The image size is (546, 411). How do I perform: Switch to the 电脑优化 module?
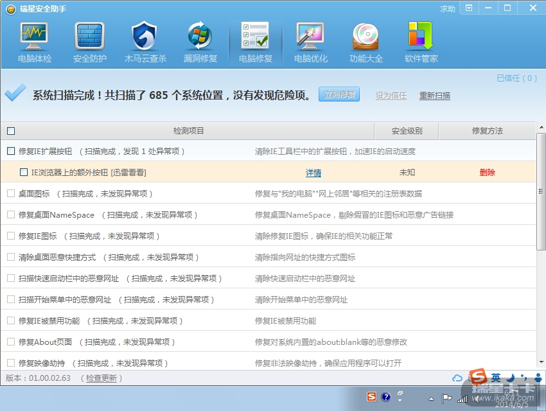click(311, 42)
